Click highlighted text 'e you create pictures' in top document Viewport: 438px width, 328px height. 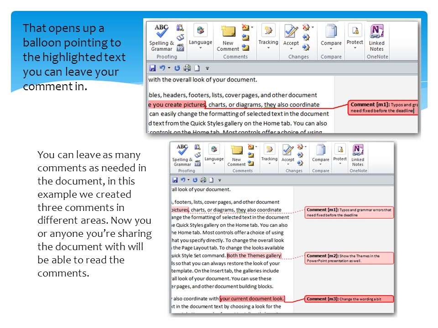click(x=177, y=105)
